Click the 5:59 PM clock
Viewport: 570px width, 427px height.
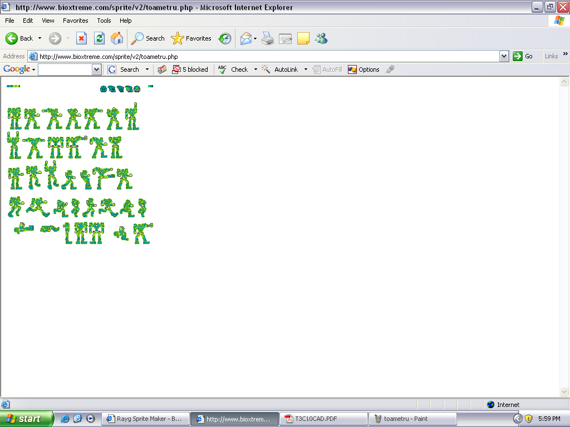coord(549,419)
